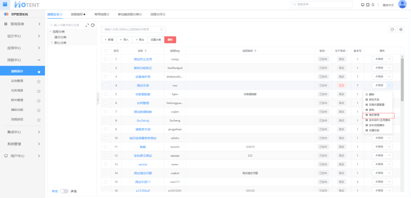The width and height of the screenshot is (411, 198).
Task: Expand the 默认分类 tree node
Action: (52, 42)
